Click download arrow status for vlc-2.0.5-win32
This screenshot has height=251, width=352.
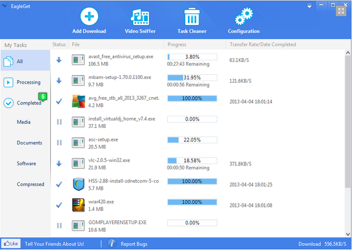(59, 164)
